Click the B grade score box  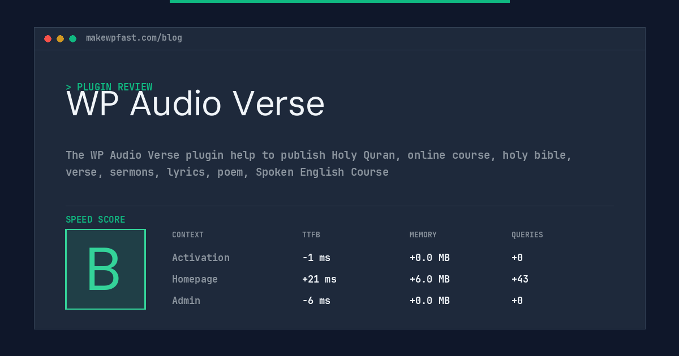point(105,269)
